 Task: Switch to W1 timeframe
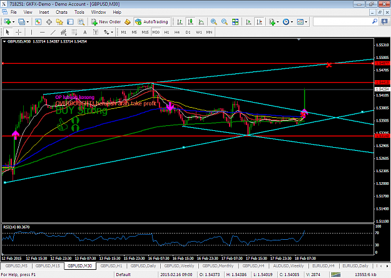click(x=199, y=32)
